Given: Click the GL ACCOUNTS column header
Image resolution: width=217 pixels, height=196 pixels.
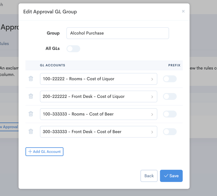Looking at the screenshot, I should click(x=52, y=65).
